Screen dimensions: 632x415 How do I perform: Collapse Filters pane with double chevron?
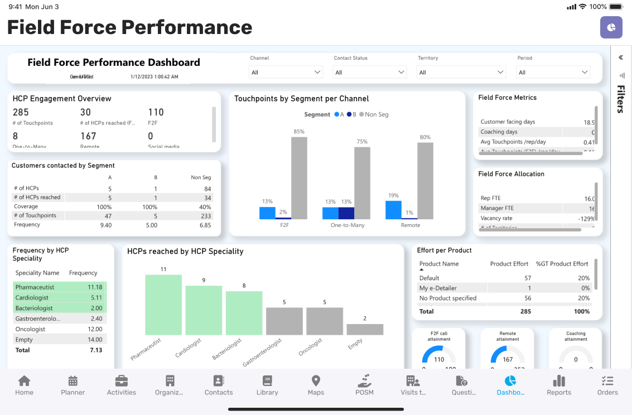tap(621, 57)
